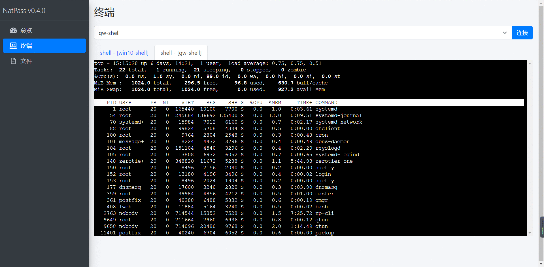Click the zerotier-one process row
The height and width of the screenshot is (267, 544).
(x=309, y=161)
